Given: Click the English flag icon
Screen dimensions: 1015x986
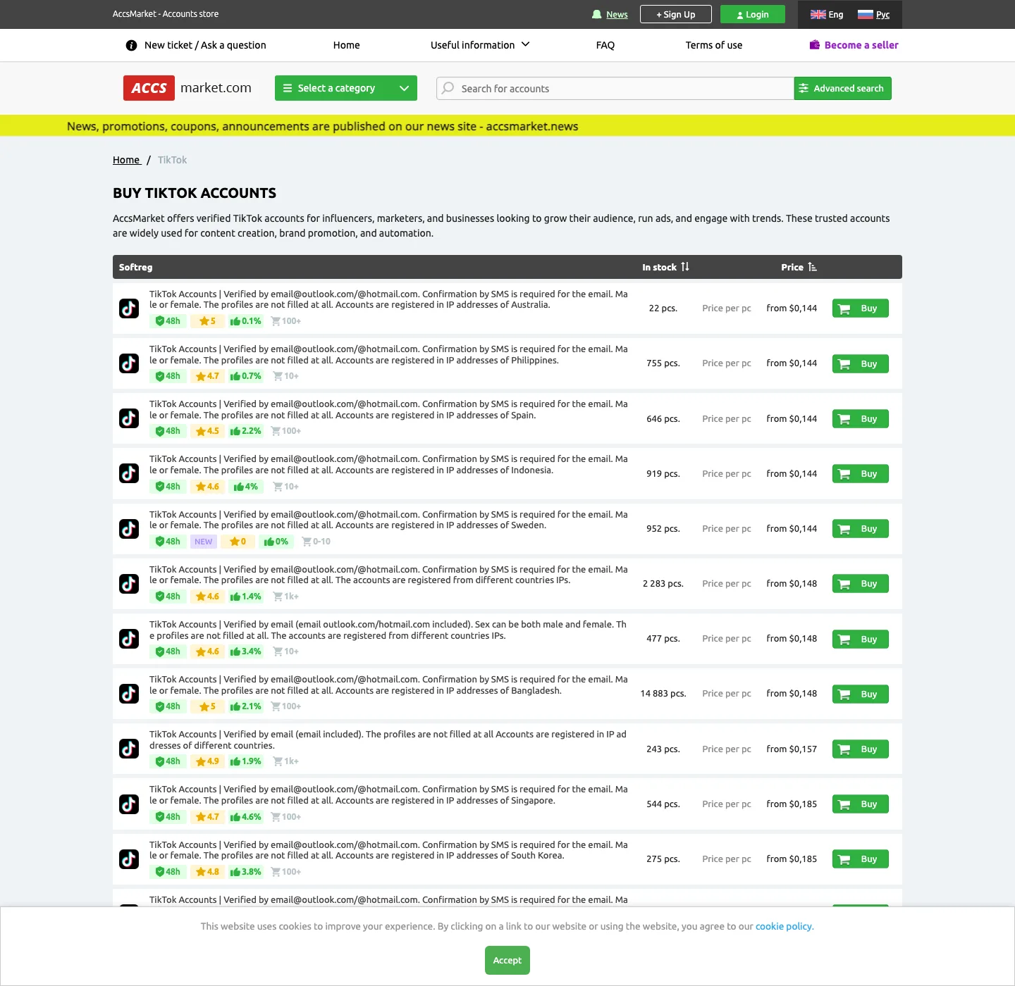Looking at the screenshot, I should [818, 14].
